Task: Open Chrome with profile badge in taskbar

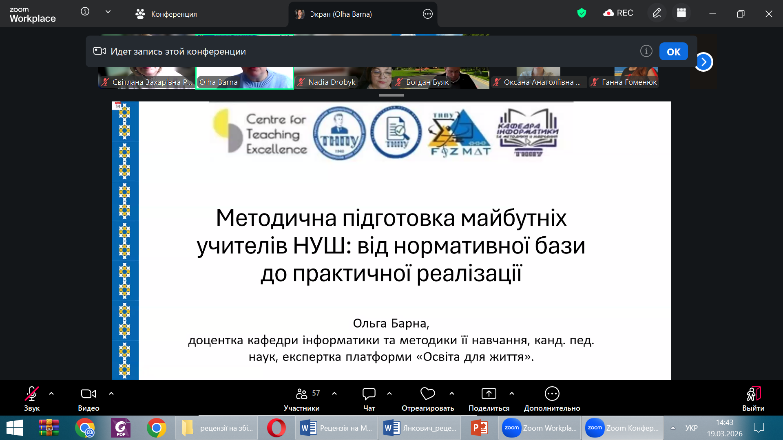Action: [85, 428]
